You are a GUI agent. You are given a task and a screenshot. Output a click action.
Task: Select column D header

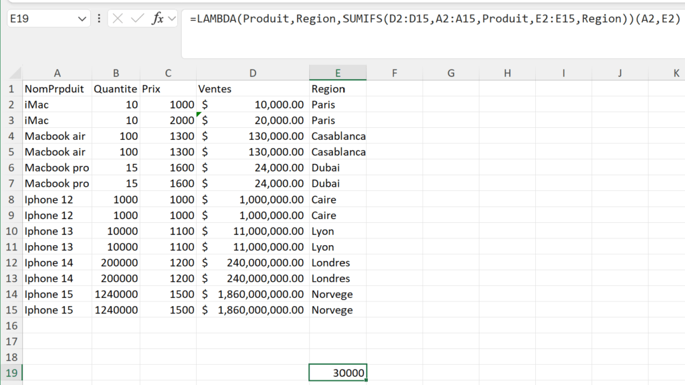pos(253,73)
